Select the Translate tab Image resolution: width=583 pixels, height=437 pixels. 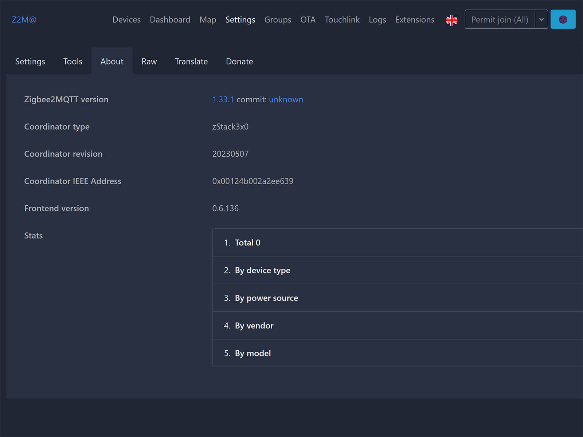point(191,62)
